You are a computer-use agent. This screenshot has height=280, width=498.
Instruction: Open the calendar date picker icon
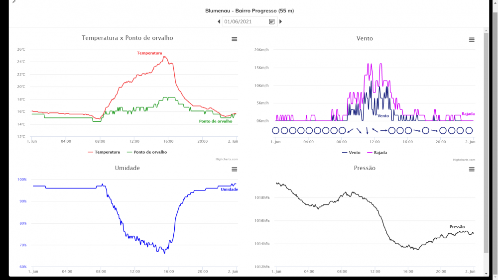point(272,21)
